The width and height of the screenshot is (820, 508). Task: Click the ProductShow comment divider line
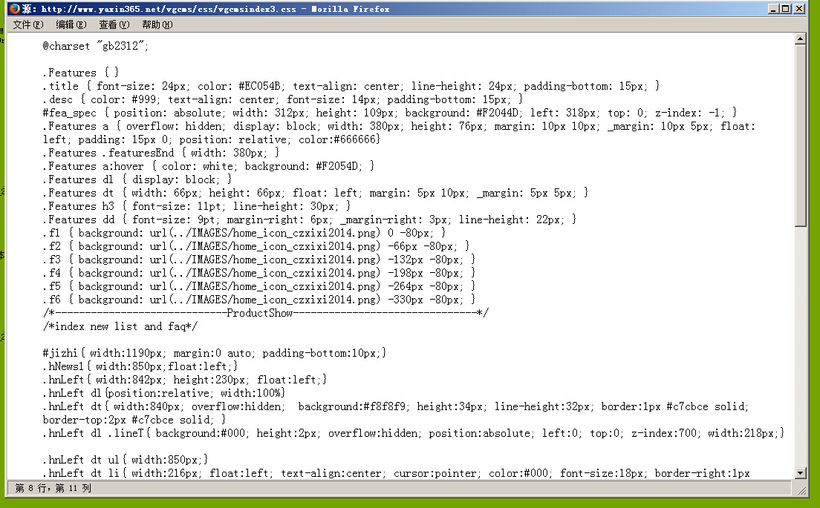pyautogui.click(x=265, y=313)
